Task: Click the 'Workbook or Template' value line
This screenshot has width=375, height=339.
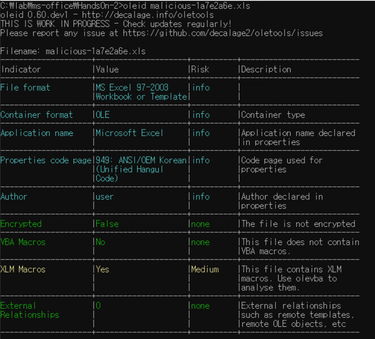Action: click(141, 97)
